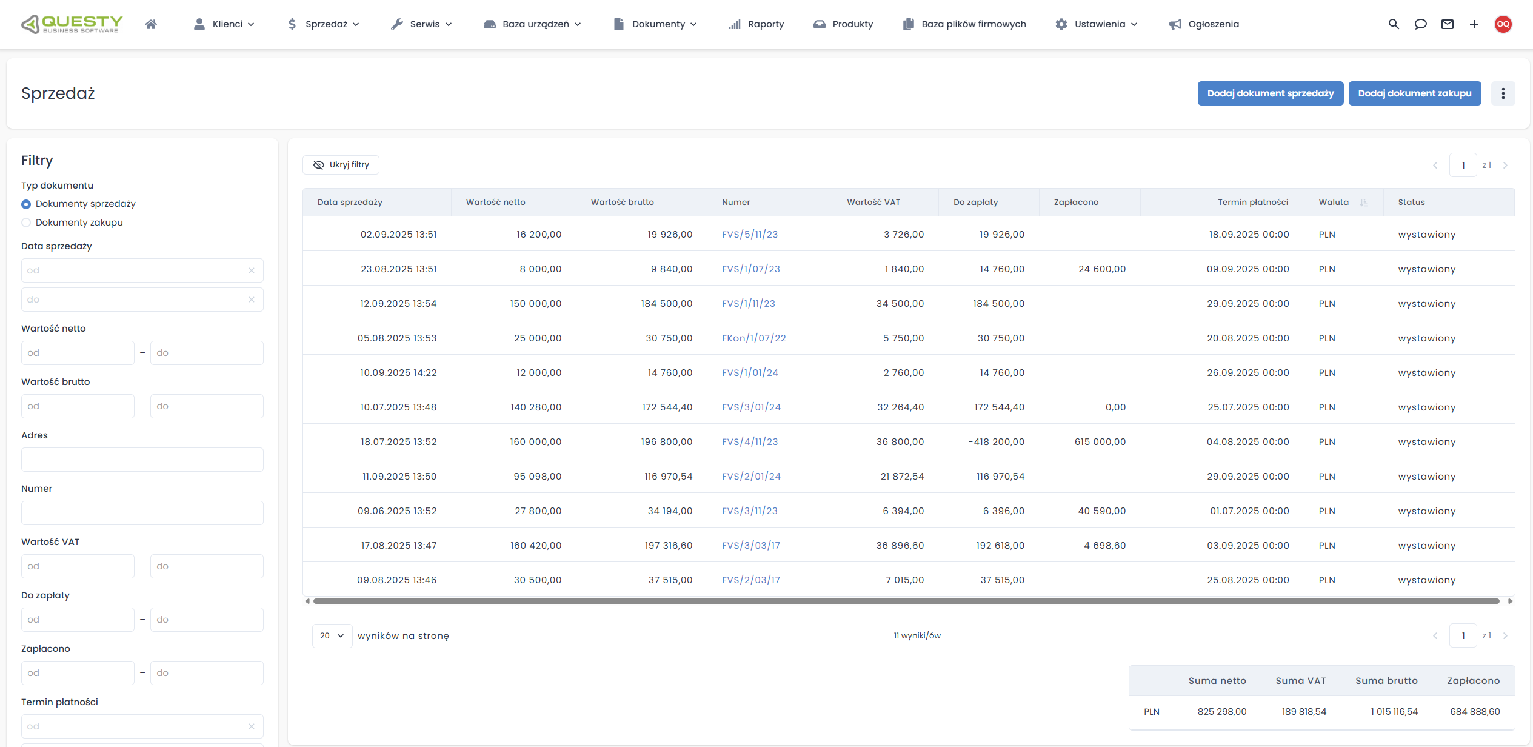This screenshot has height=747, width=1533.
Task: Click the table horizontal scrollbar
Action: point(906,601)
